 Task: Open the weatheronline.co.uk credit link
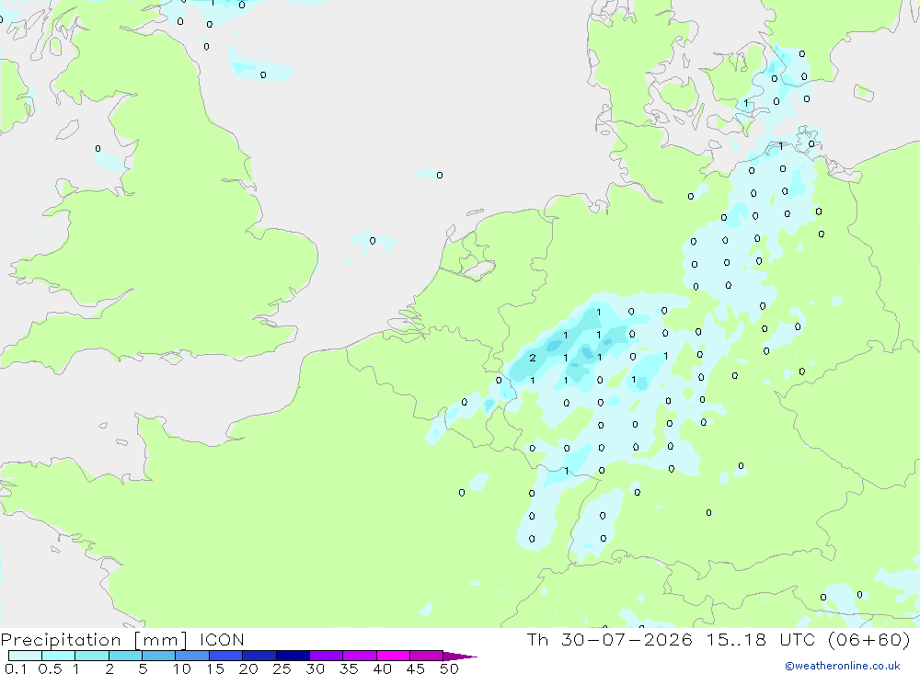[x=843, y=666]
